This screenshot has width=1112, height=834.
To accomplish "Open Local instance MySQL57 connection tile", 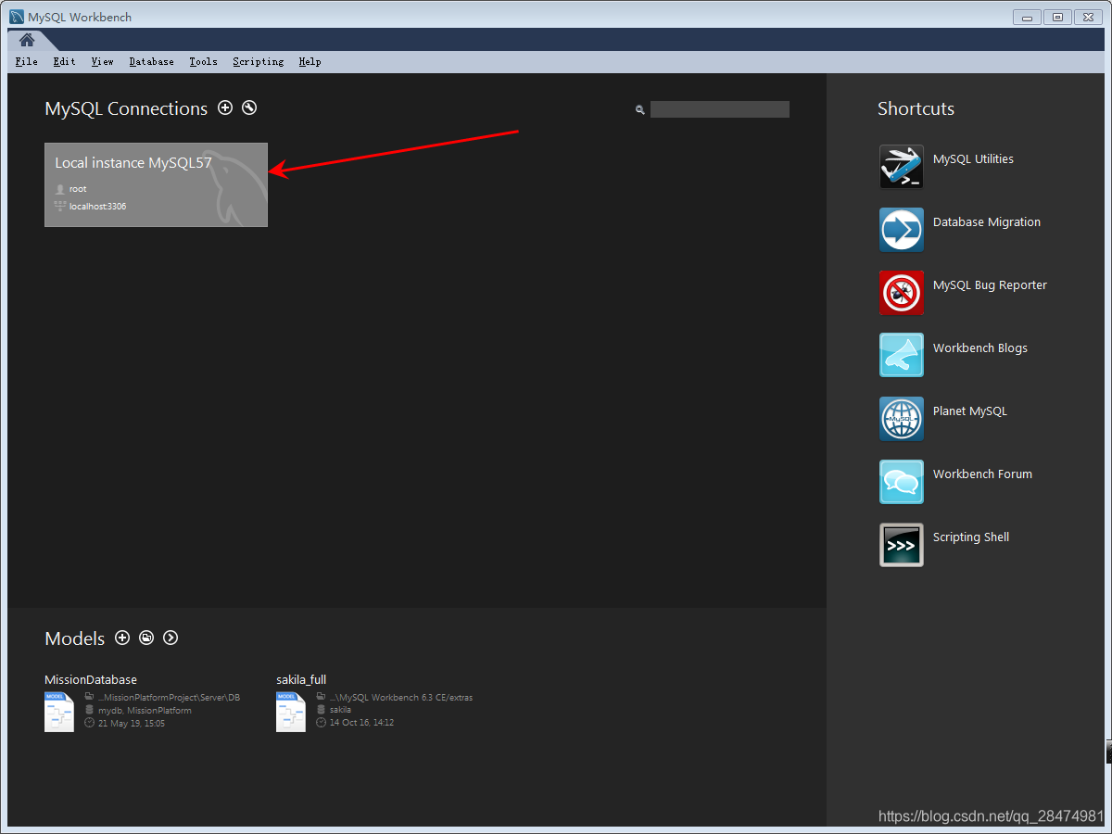I will click(156, 184).
